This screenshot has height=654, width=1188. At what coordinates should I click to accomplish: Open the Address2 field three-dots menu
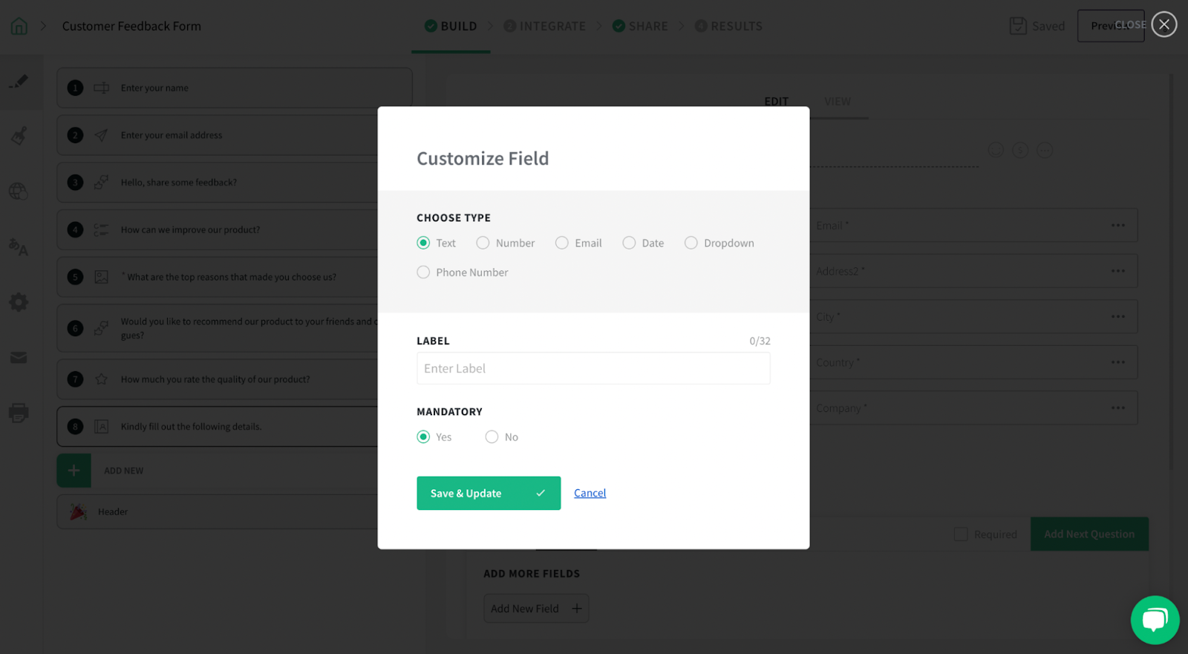pyautogui.click(x=1118, y=271)
